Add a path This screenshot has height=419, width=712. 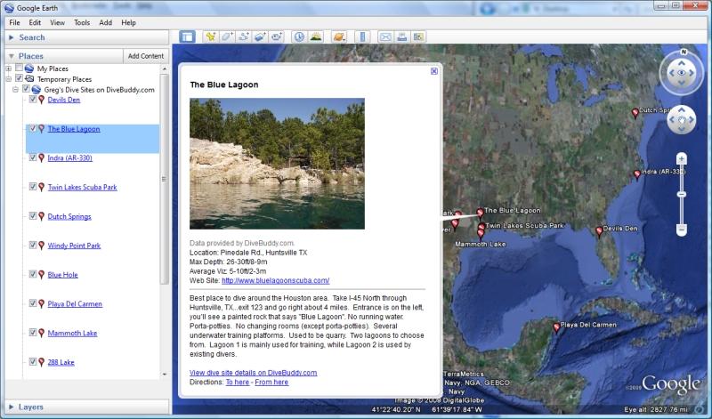tap(243, 36)
